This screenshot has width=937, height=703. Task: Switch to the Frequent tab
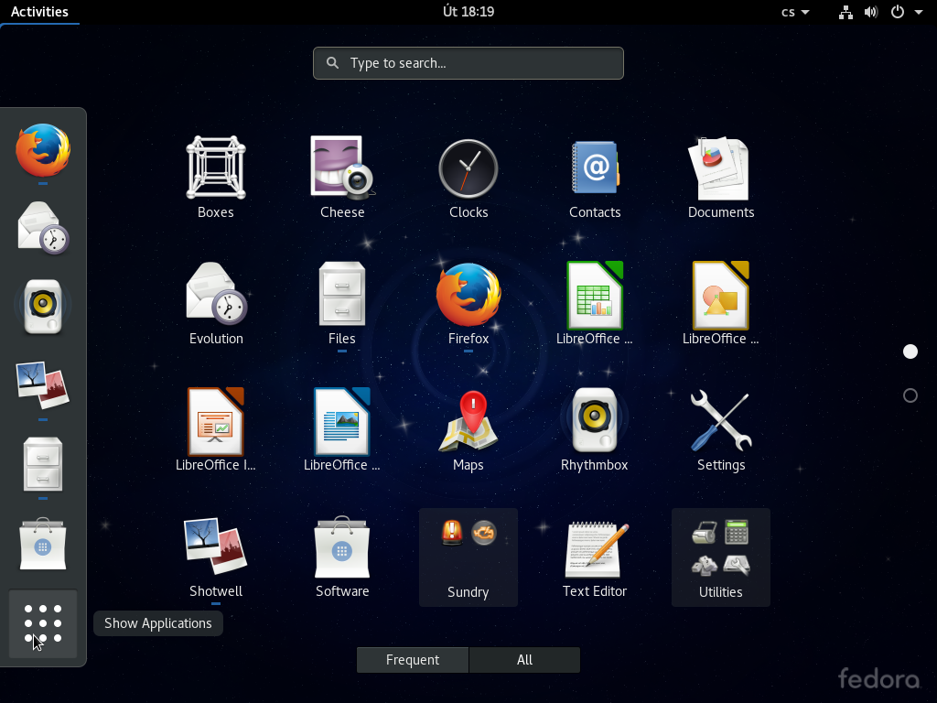[x=413, y=659]
